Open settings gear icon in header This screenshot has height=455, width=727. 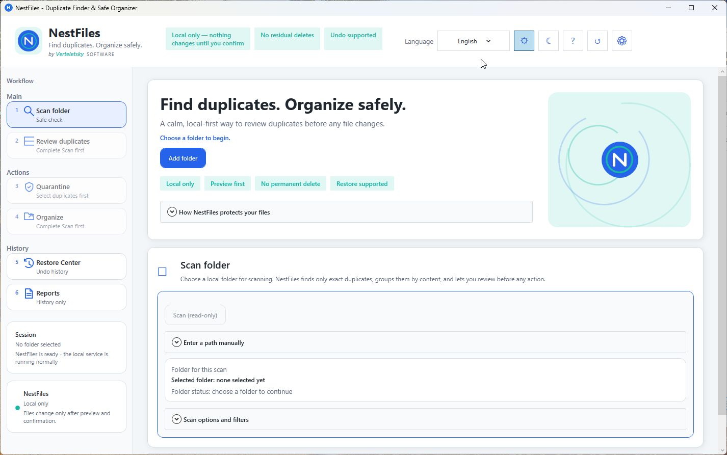click(x=622, y=41)
